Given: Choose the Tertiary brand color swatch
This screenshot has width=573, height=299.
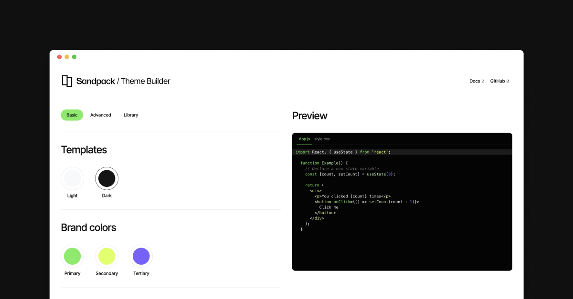Looking at the screenshot, I should [x=141, y=256].
